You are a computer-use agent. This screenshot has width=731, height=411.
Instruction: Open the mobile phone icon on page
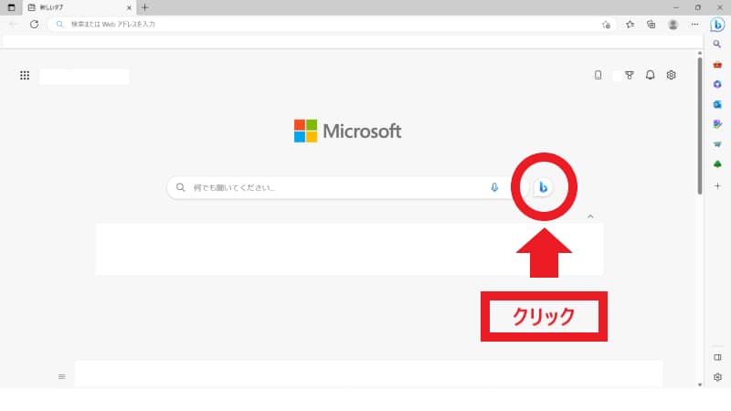598,75
